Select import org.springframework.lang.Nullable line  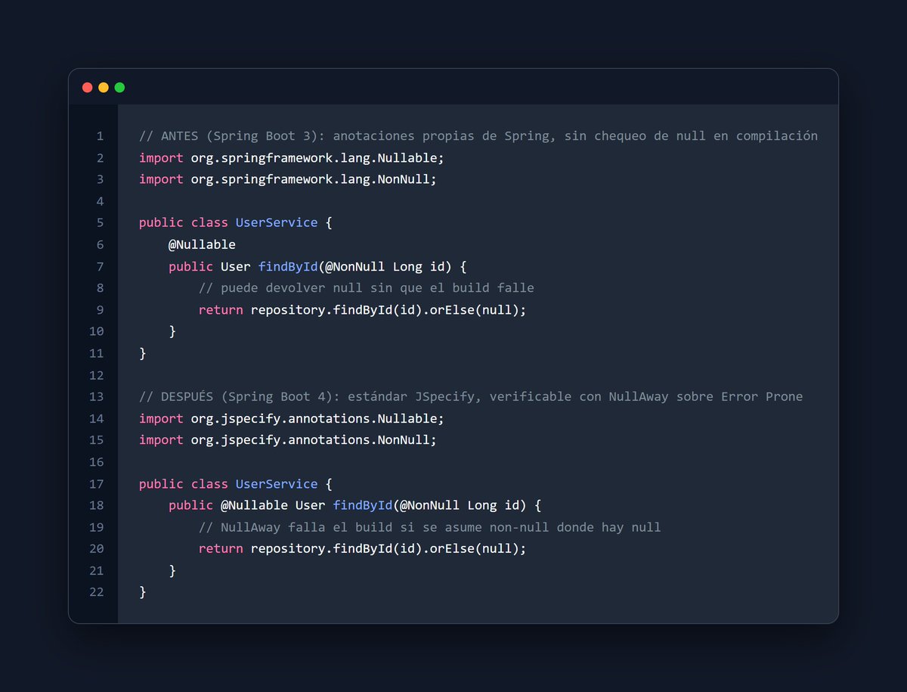click(x=292, y=157)
